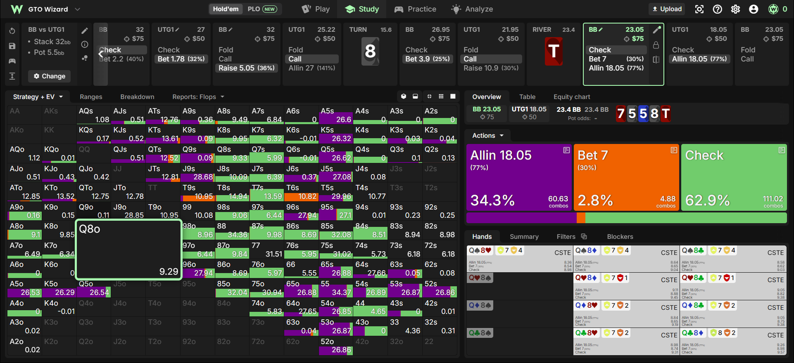The height and width of the screenshot is (363, 794).
Task: Click the enlarged Q8o hand cell
Action: coord(129,250)
